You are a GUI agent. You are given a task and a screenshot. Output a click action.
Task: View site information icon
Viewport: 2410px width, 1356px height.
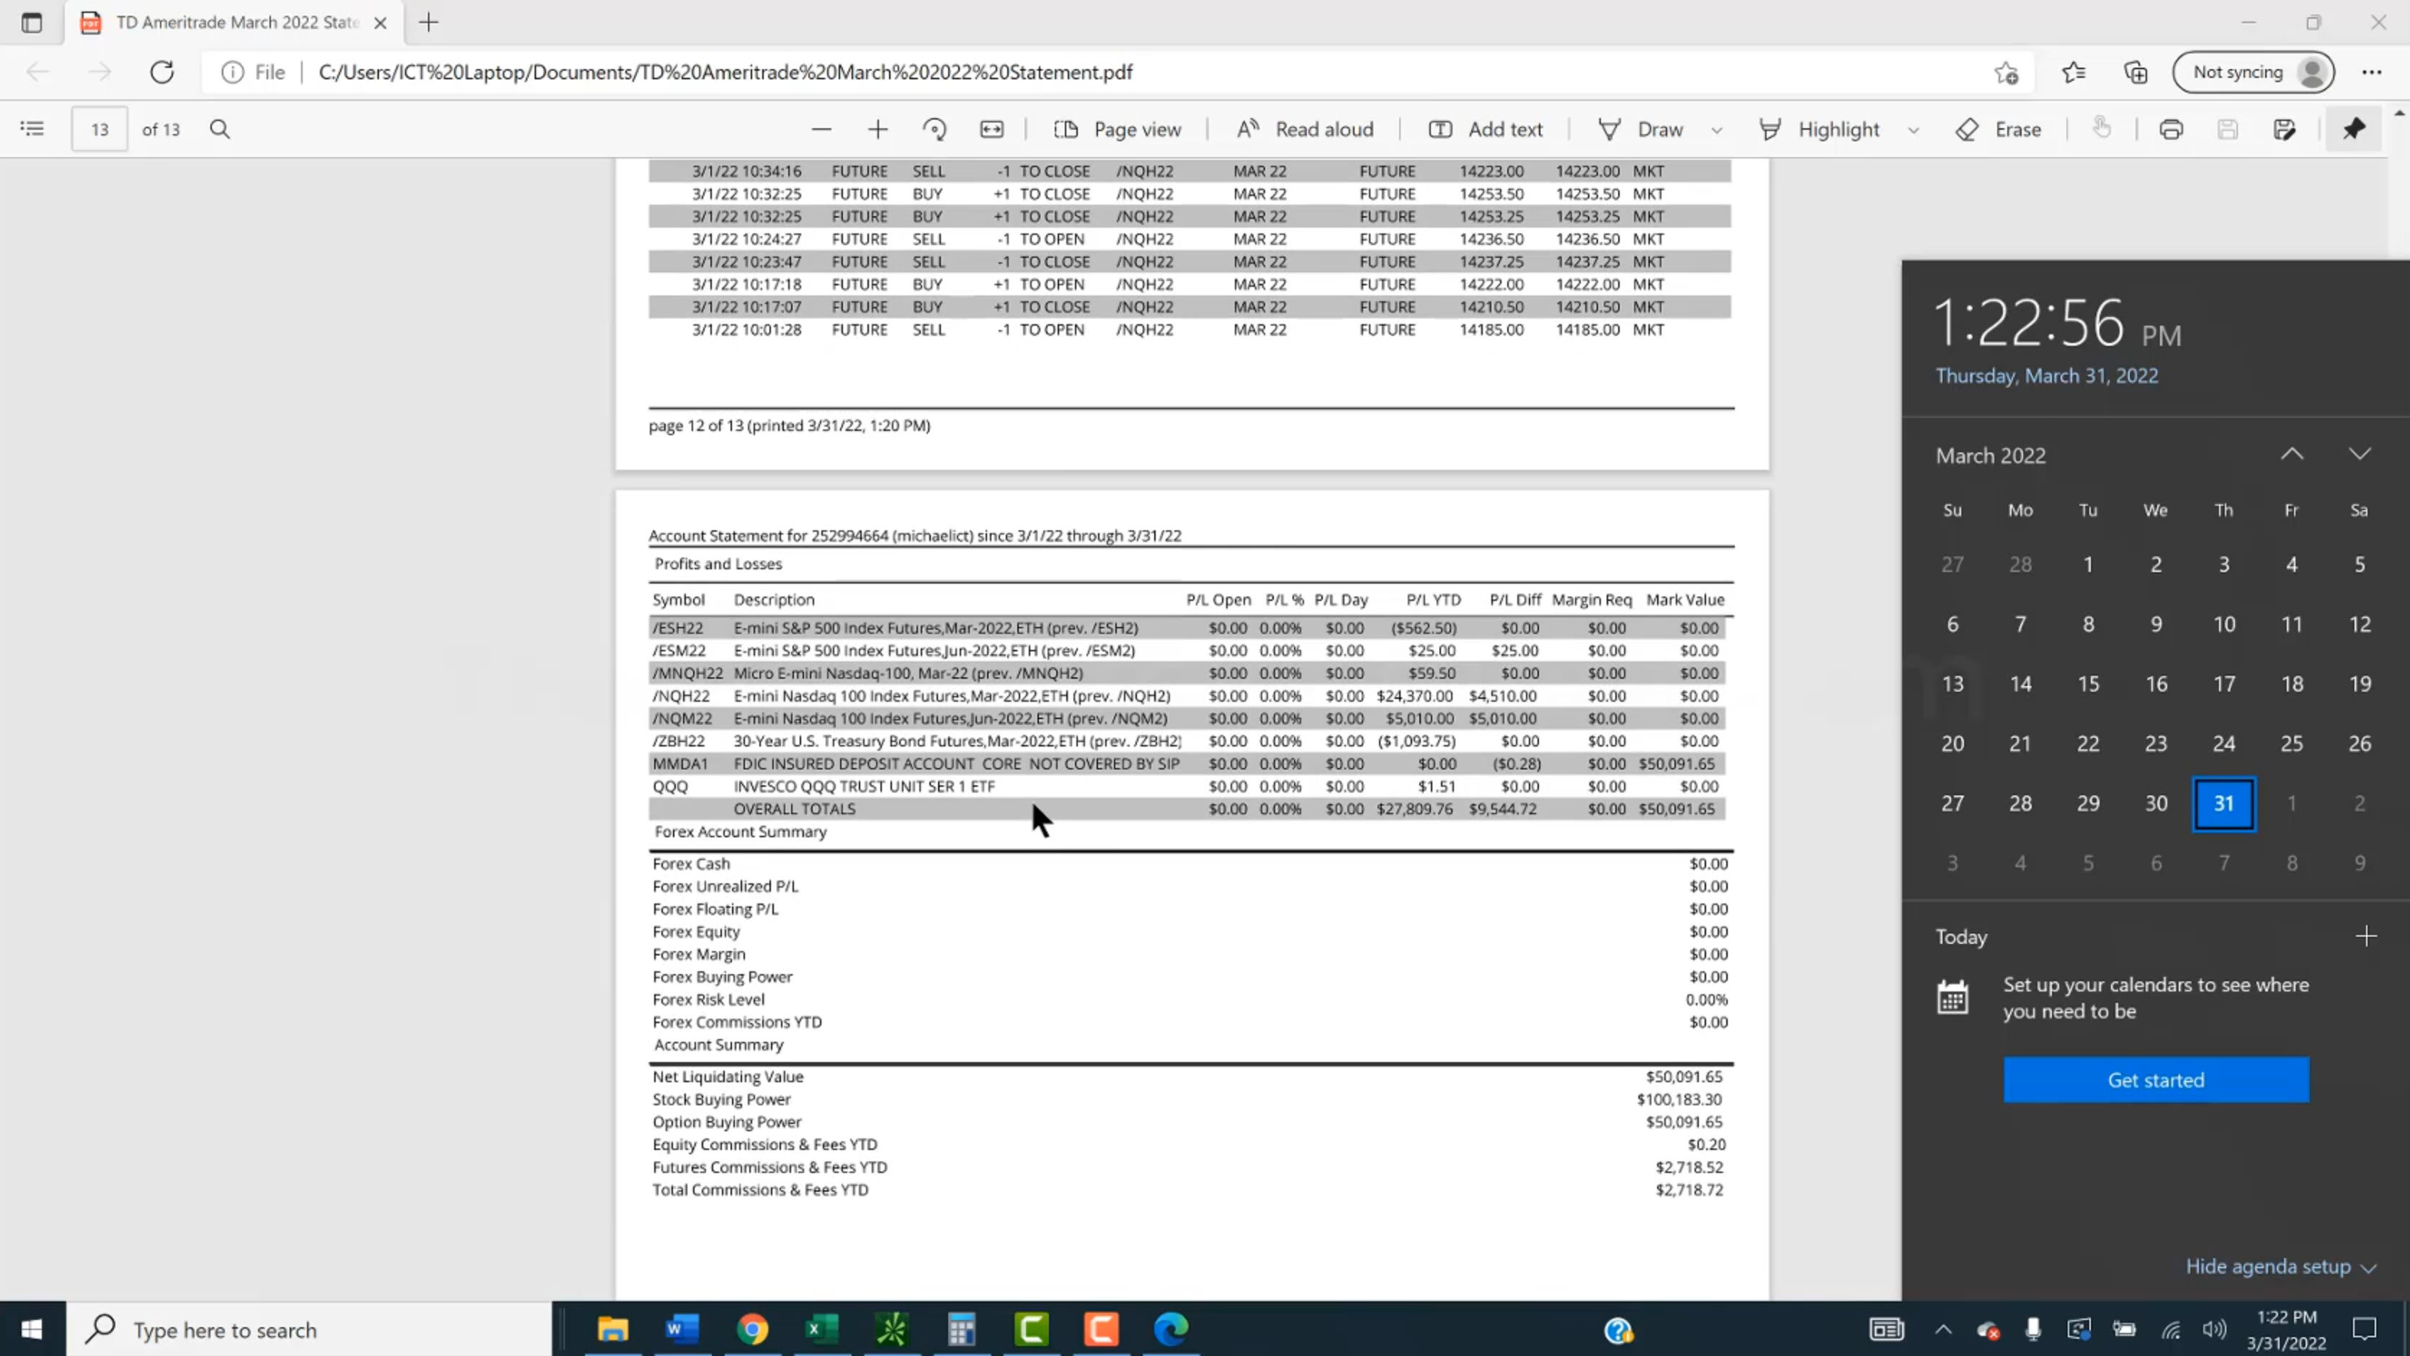click(x=232, y=72)
